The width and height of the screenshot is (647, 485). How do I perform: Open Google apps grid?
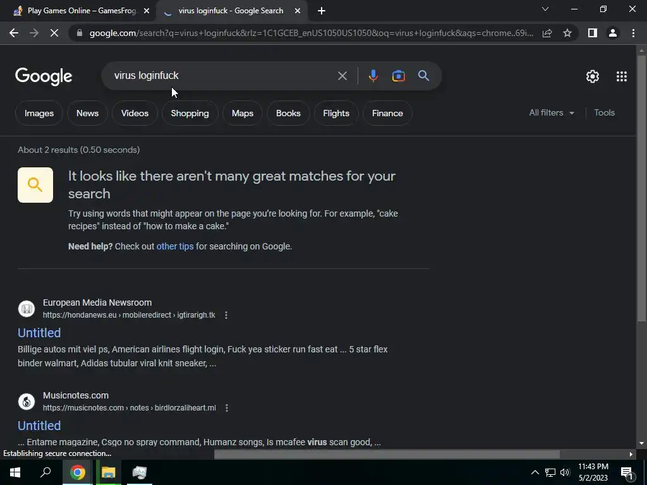click(622, 76)
